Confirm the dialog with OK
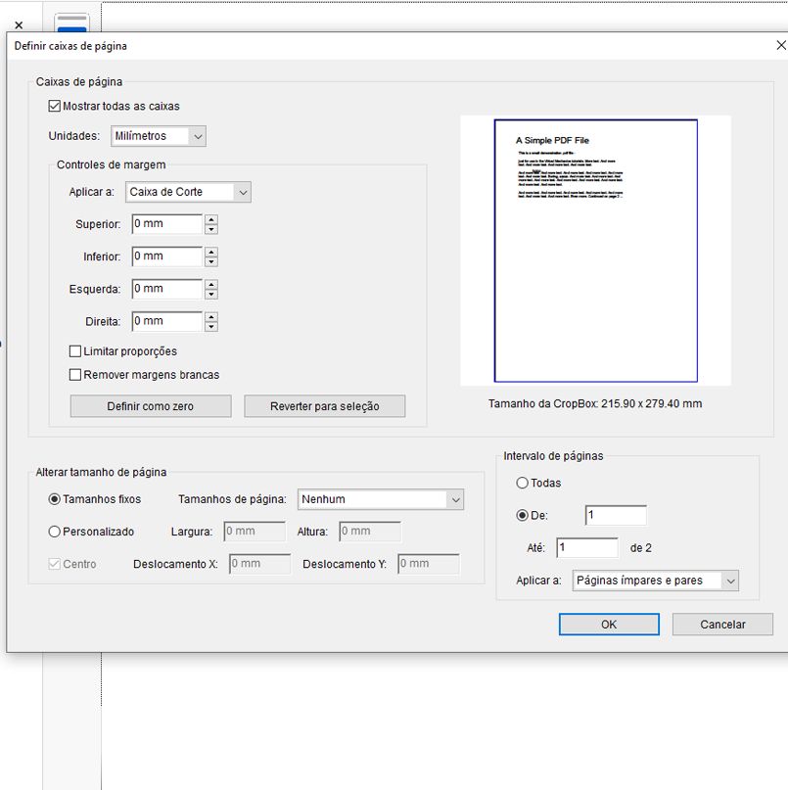 tap(609, 624)
